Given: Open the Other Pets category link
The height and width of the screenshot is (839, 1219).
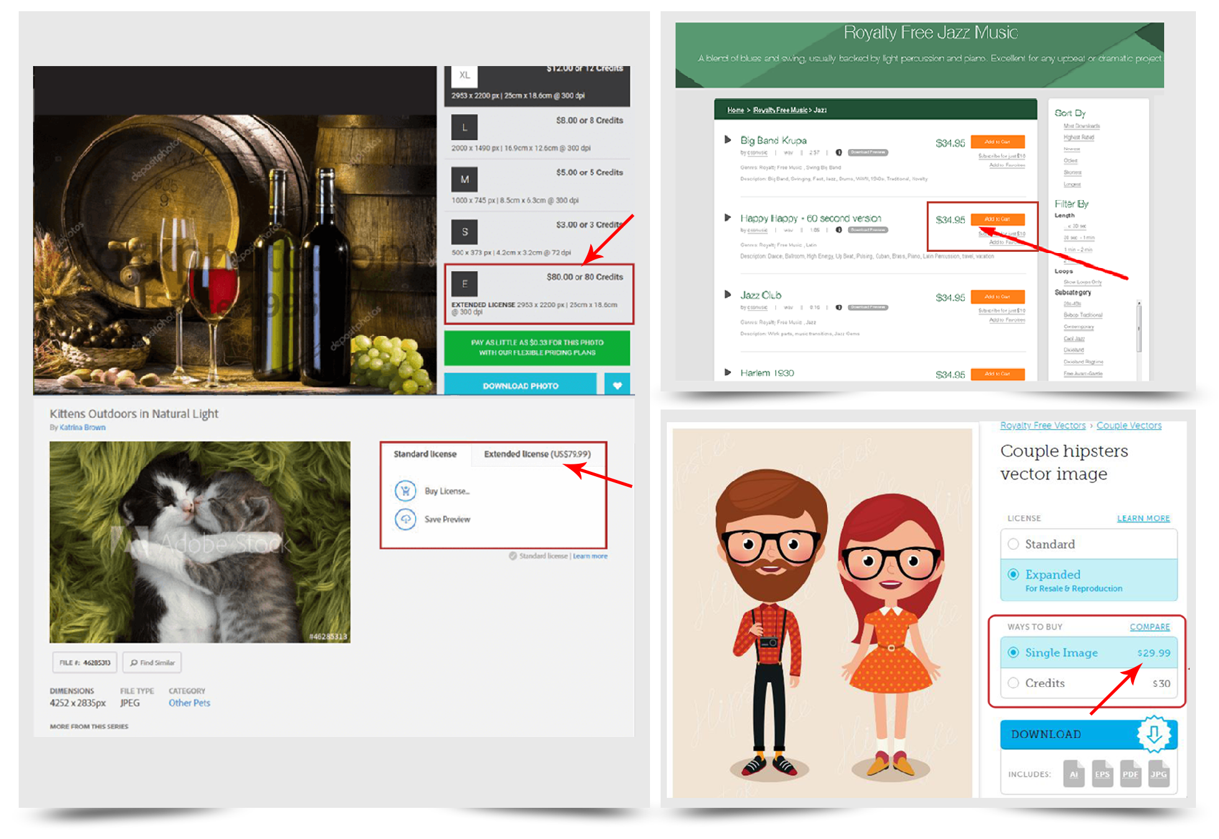Looking at the screenshot, I should [189, 702].
